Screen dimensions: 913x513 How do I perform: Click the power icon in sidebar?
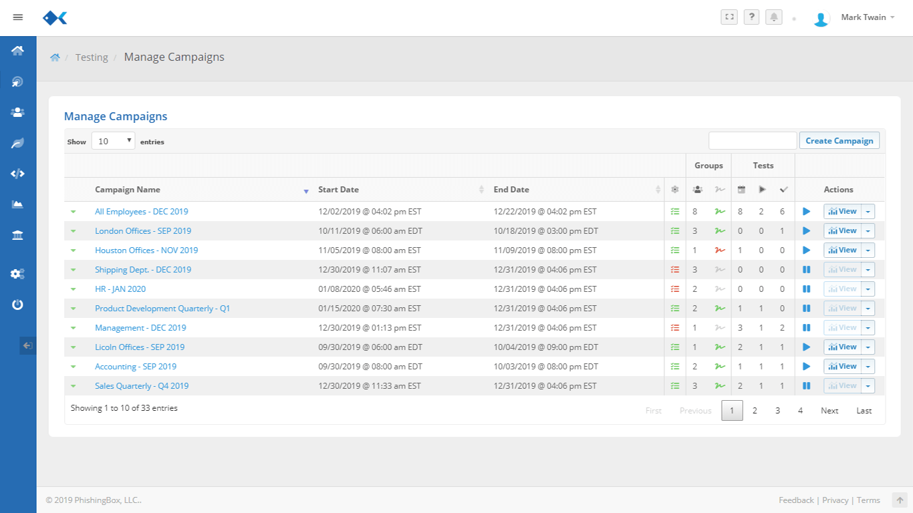coord(18,305)
